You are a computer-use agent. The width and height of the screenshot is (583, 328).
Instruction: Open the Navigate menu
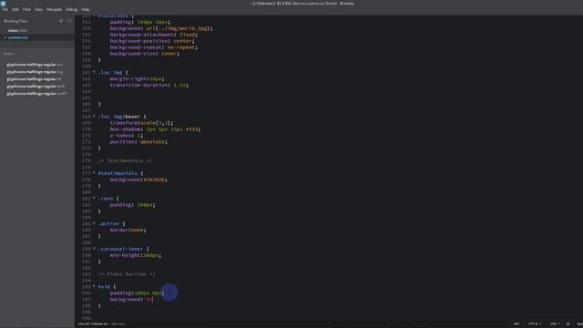(55, 9)
